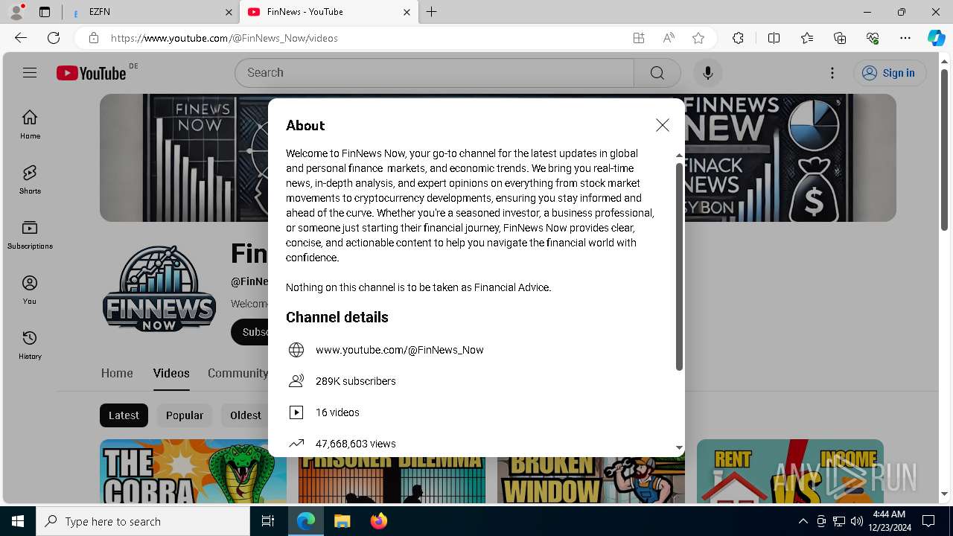Click the Sign in button
Image resolution: width=953 pixels, height=536 pixels.
click(x=889, y=72)
